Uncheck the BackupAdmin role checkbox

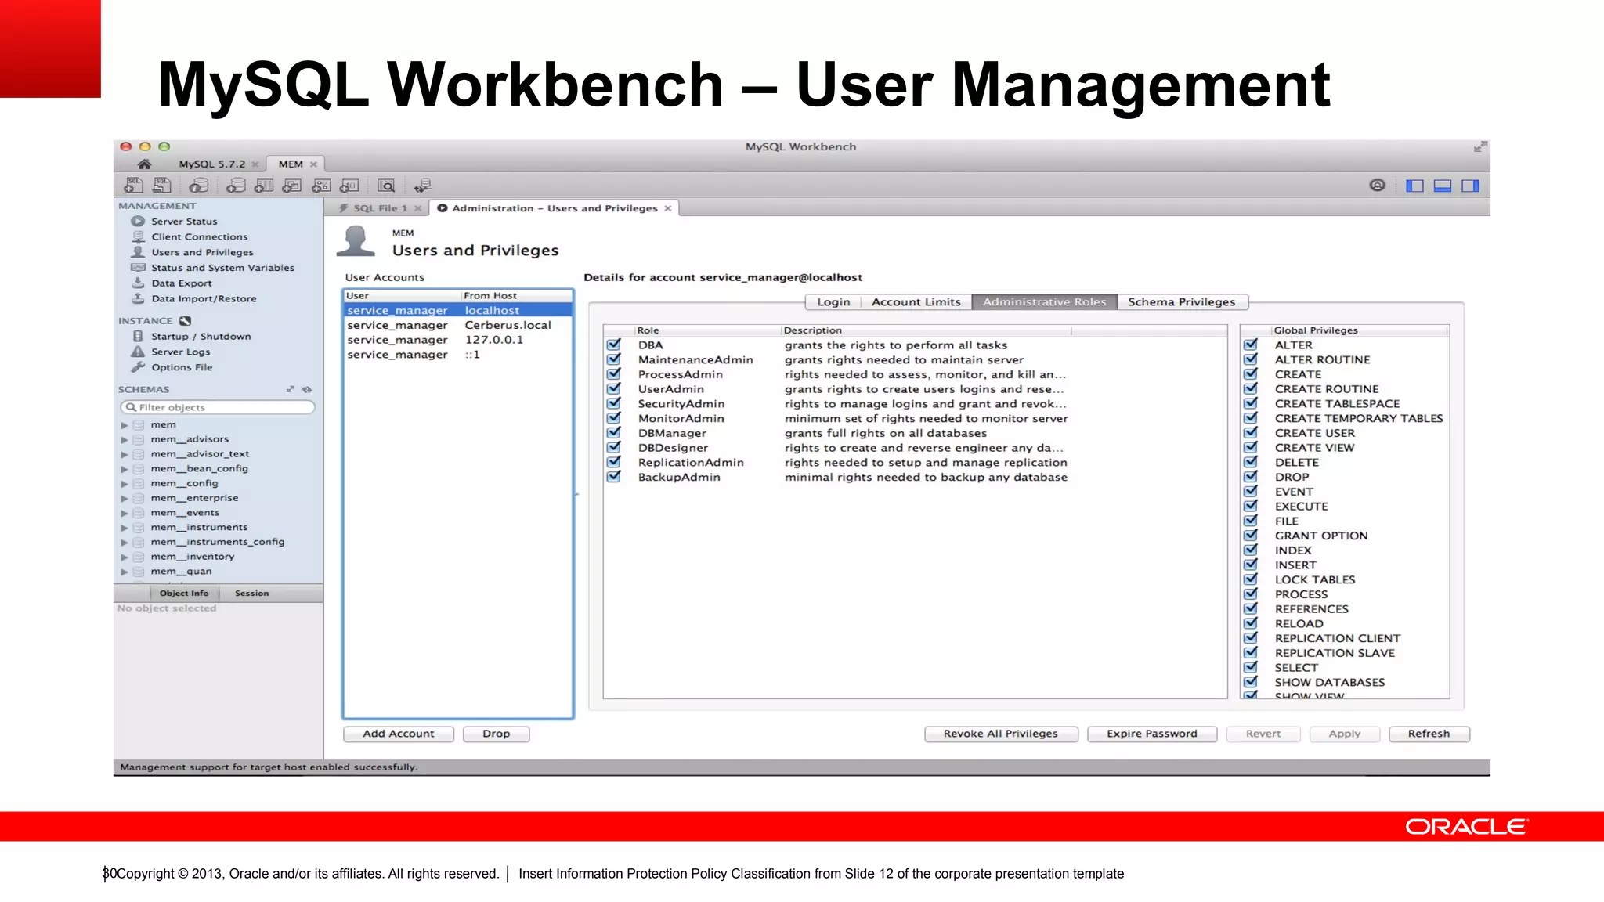614,477
